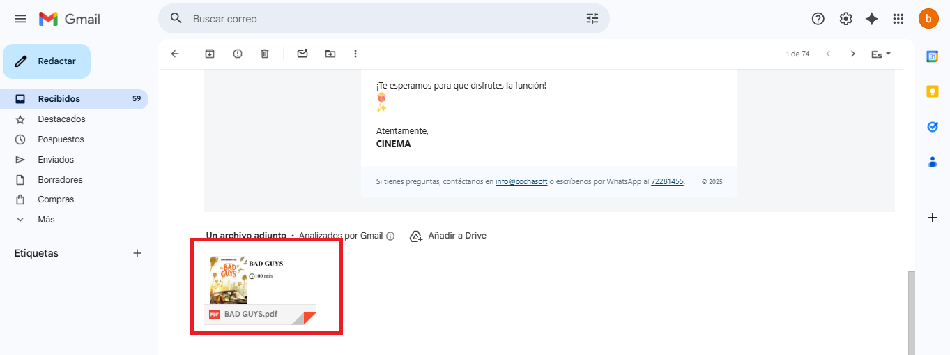Delete email using the trash icon

tap(265, 54)
